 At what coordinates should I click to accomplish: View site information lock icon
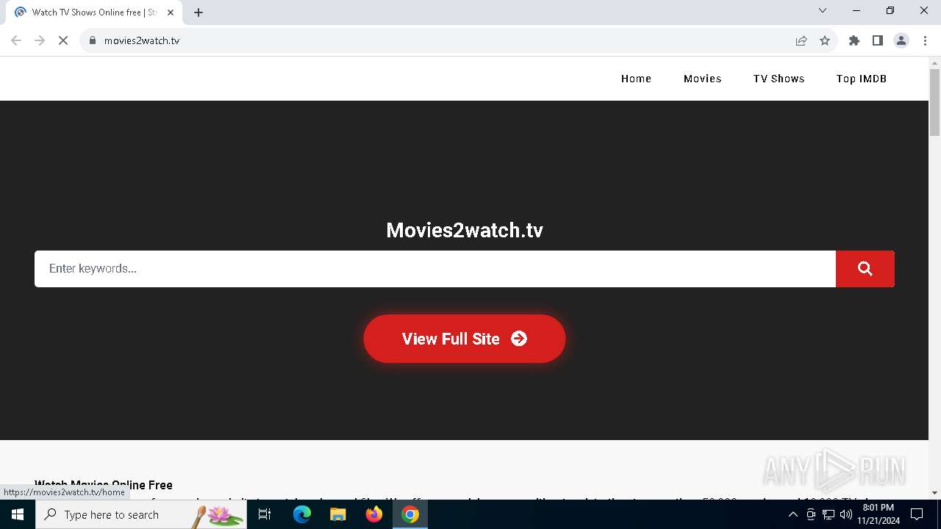click(x=93, y=40)
